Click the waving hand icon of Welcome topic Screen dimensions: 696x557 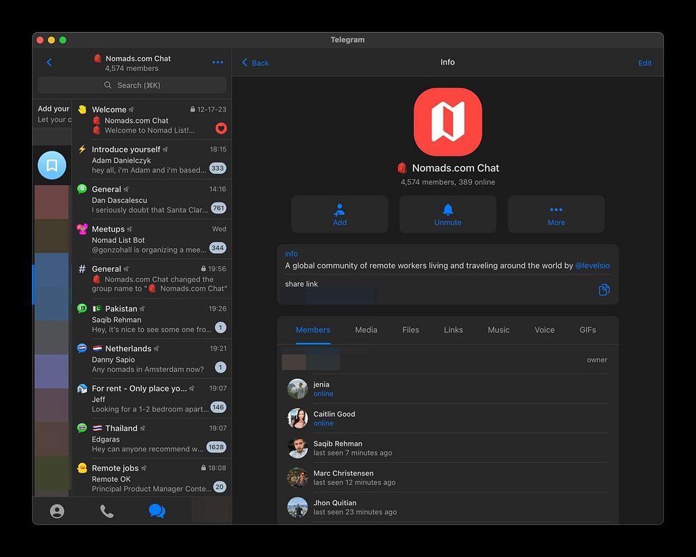pyautogui.click(x=82, y=109)
